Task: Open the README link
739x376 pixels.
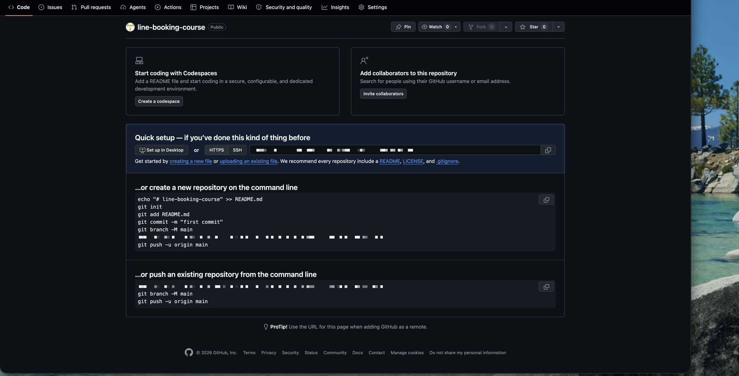Action: point(390,161)
